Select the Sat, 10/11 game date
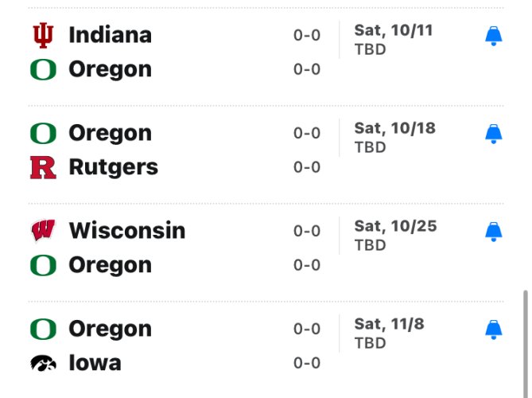 pos(395,30)
